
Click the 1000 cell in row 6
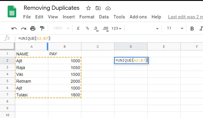pos(65,88)
